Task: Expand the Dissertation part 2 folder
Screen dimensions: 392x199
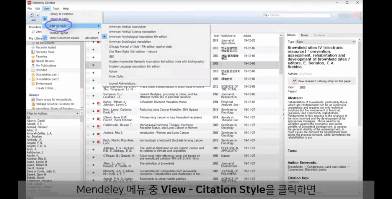Action: (29, 79)
